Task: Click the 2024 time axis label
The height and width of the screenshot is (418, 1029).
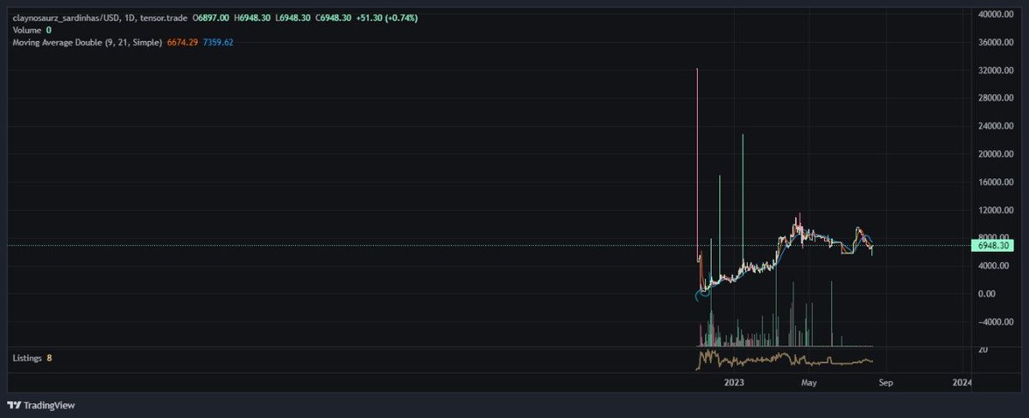Action: [963, 384]
